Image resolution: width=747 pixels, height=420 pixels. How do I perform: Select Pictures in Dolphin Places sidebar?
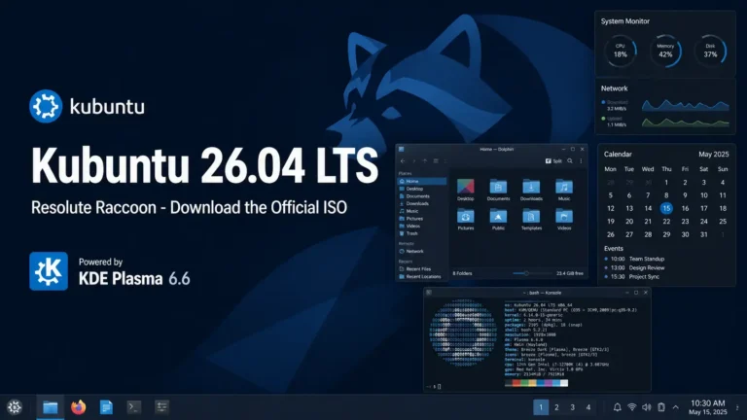[x=422, y=219]
